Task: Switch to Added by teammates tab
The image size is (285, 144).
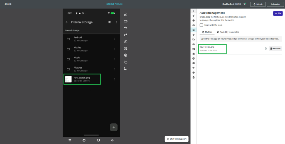Action: [x=228, y=32]
